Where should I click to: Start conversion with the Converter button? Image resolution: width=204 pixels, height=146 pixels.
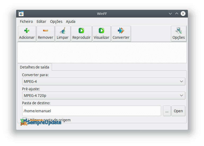pyautogui.click(x=121, y=34)
